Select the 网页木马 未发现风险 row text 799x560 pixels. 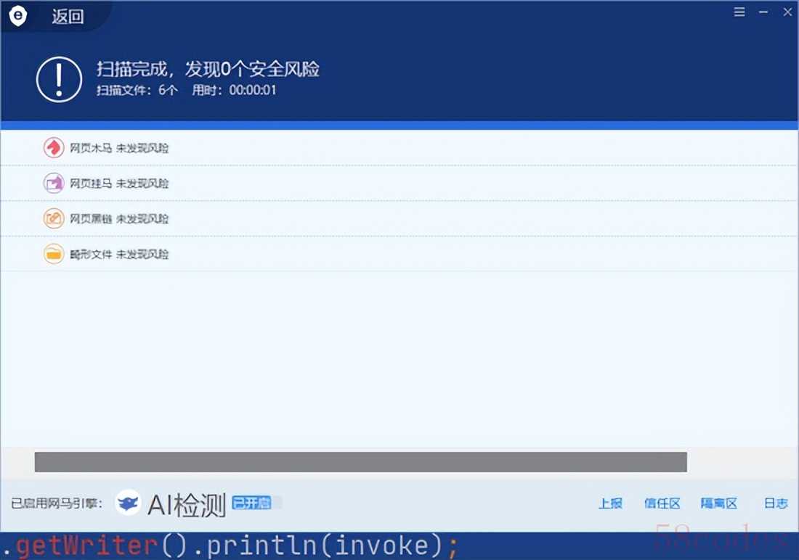[119, 148]
